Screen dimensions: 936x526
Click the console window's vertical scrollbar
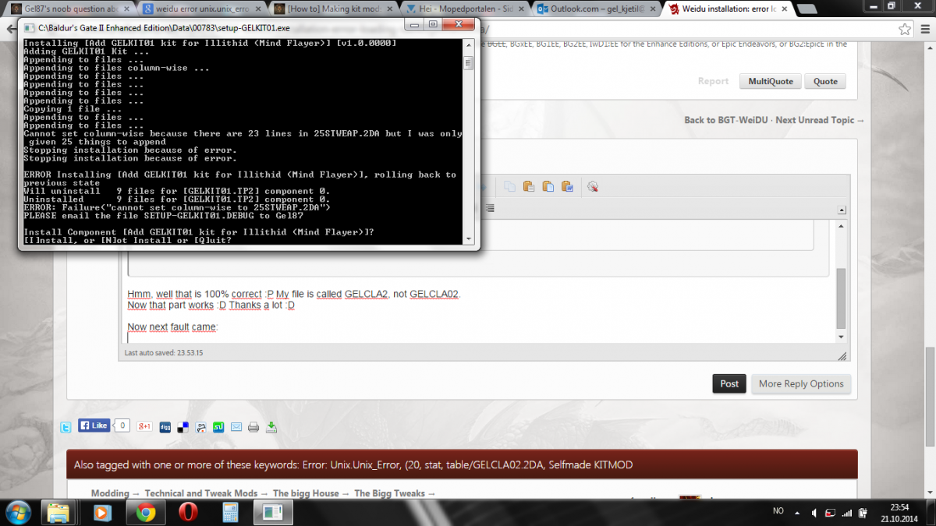[x=468, y=142]
